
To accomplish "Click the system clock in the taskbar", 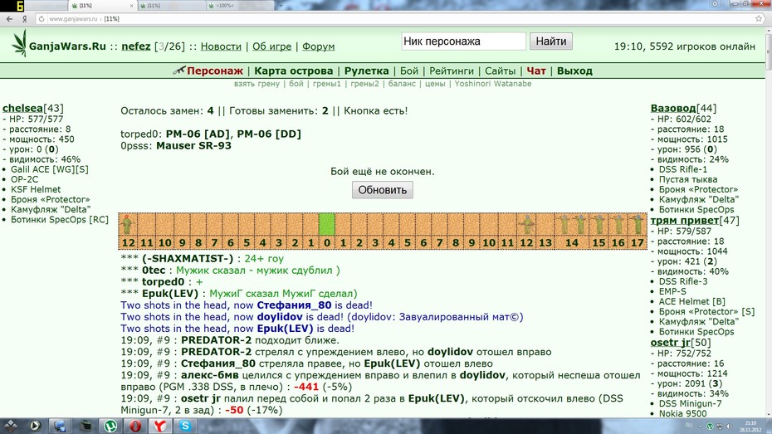I will (750, 427).
